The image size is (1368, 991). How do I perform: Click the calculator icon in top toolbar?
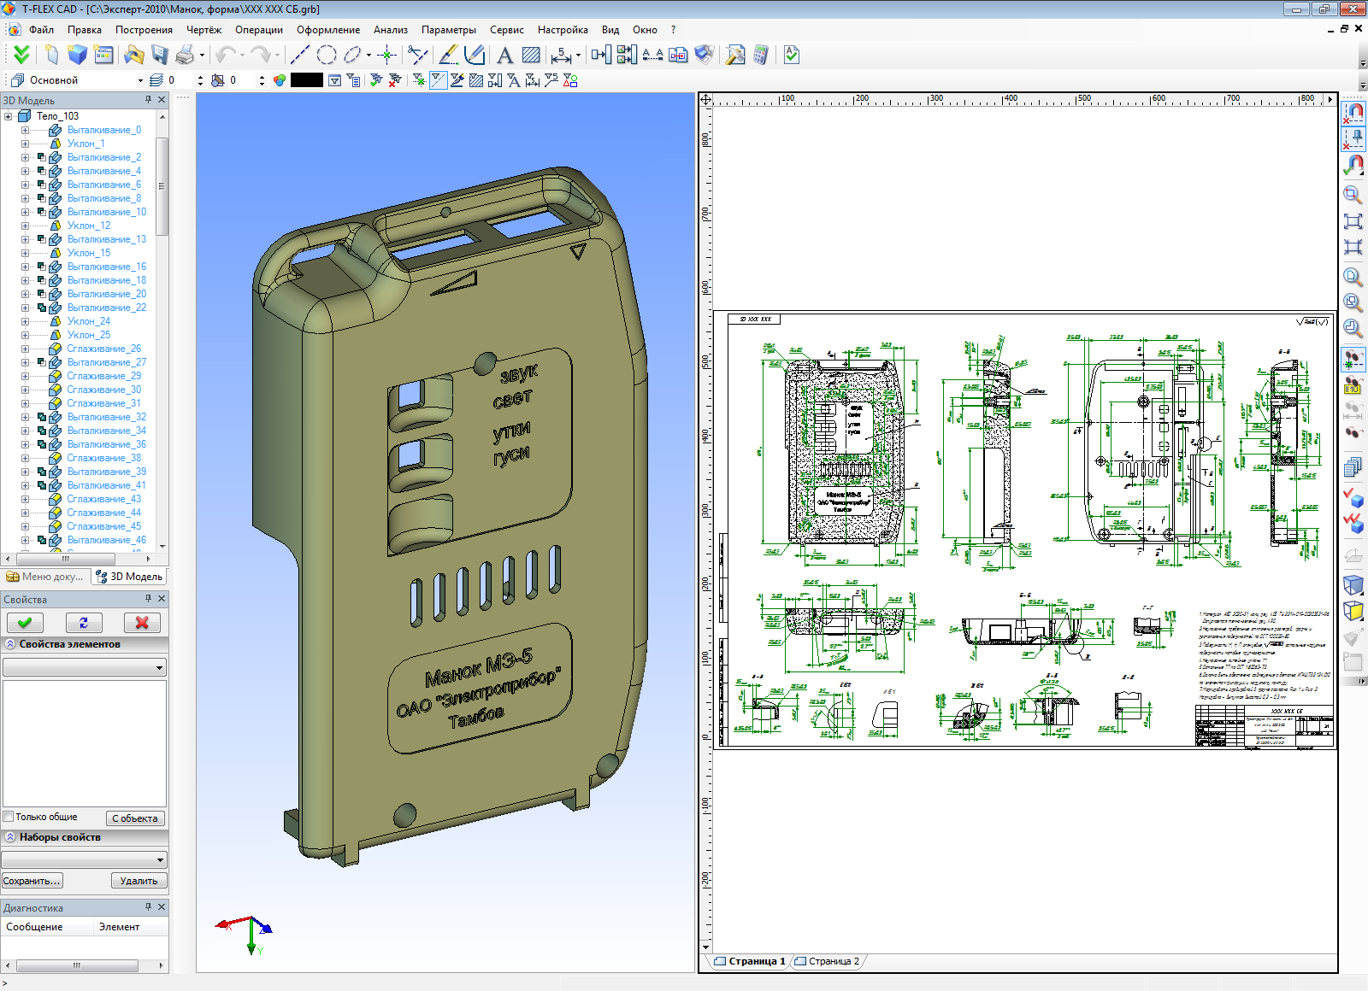(760, 56)
